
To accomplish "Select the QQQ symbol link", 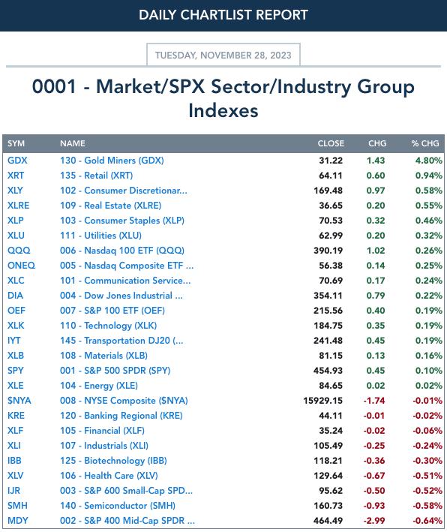I will click(19, 251).
